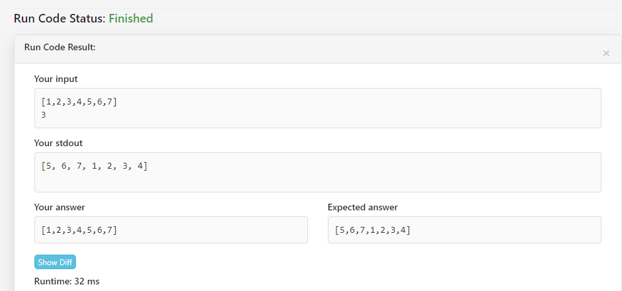Click the green Finished status text
Viewport: 622px width, 291px height.
tap(131, 19)
